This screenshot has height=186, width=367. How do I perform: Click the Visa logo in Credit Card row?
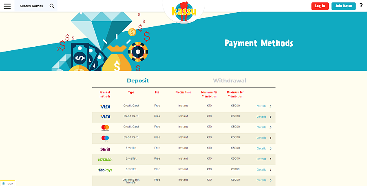coord(105,107)
